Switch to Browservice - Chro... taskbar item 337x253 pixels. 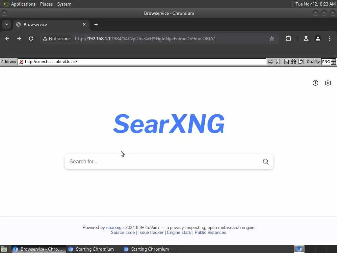(x=39, y=249)
